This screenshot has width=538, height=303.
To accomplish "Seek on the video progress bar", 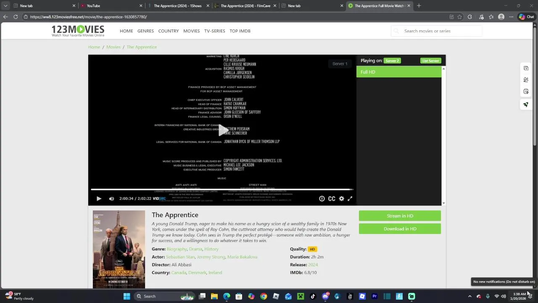I will pos(222,190).
